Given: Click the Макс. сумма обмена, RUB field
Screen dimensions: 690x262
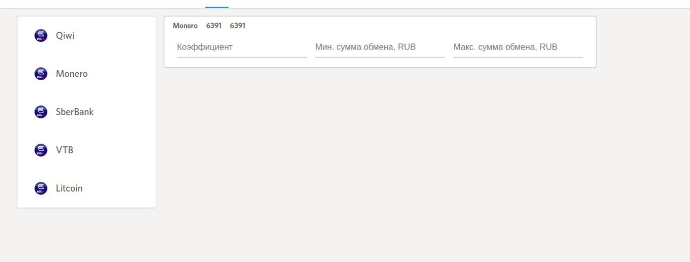Looking at the screenshot, I should coord(518,47).
